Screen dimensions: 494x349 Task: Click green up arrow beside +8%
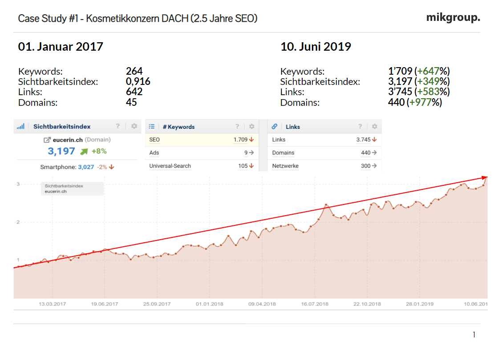click(84, 152)
